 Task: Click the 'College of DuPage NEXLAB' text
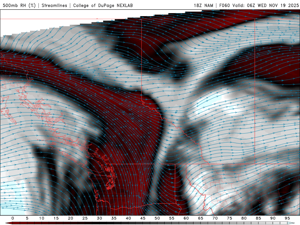pyautogui.click(x=103, y=5)
